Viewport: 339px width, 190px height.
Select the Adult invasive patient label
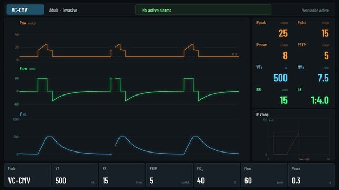(x=63, y=11)
